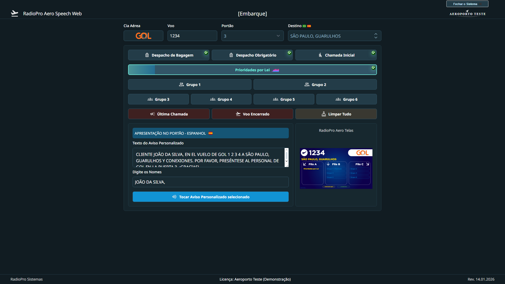The width and height of the screenshot is (505, 284).
Task: Click the departing plane icon on Voo Encerrado
Action: (238, 114)
